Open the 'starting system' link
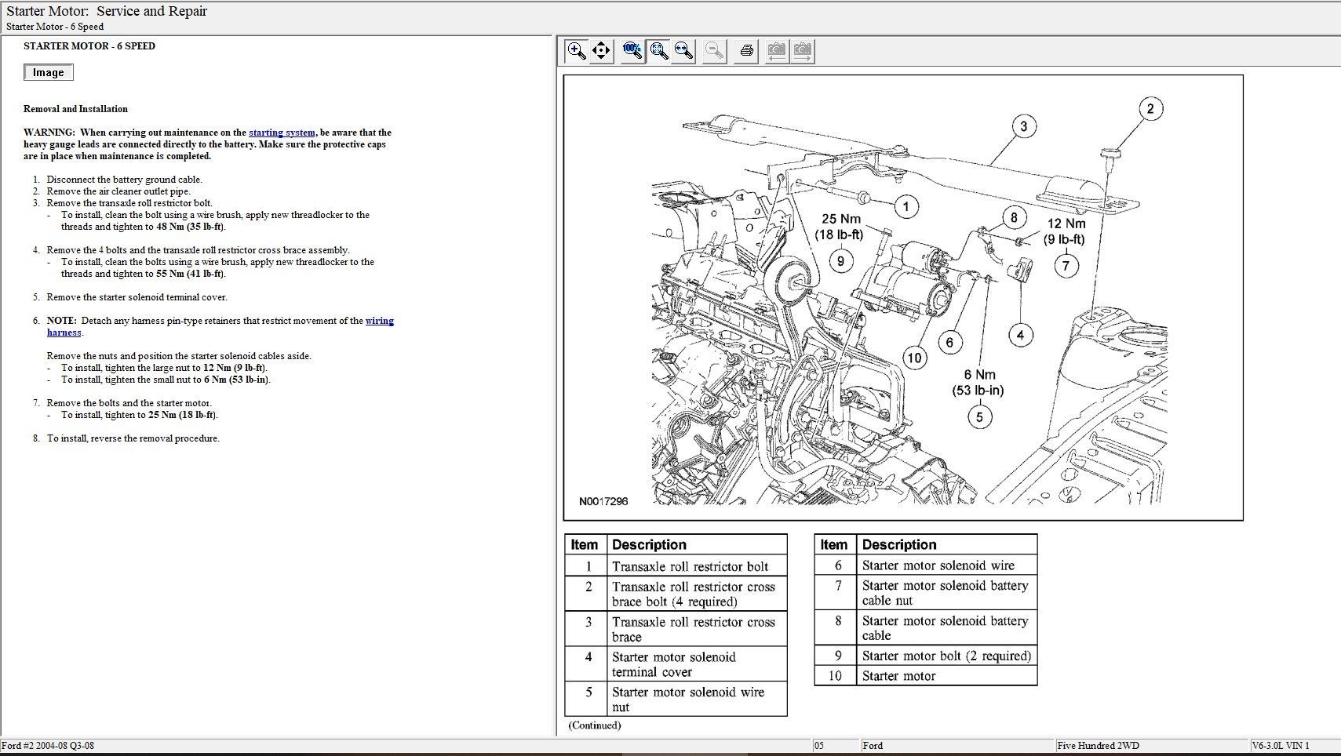 (282, 133)
